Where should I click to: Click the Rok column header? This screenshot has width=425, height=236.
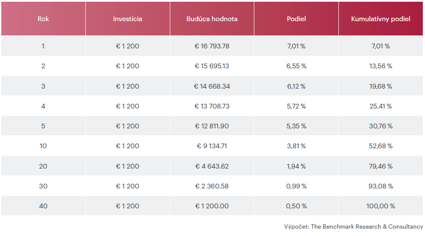[x=43, y=19]
